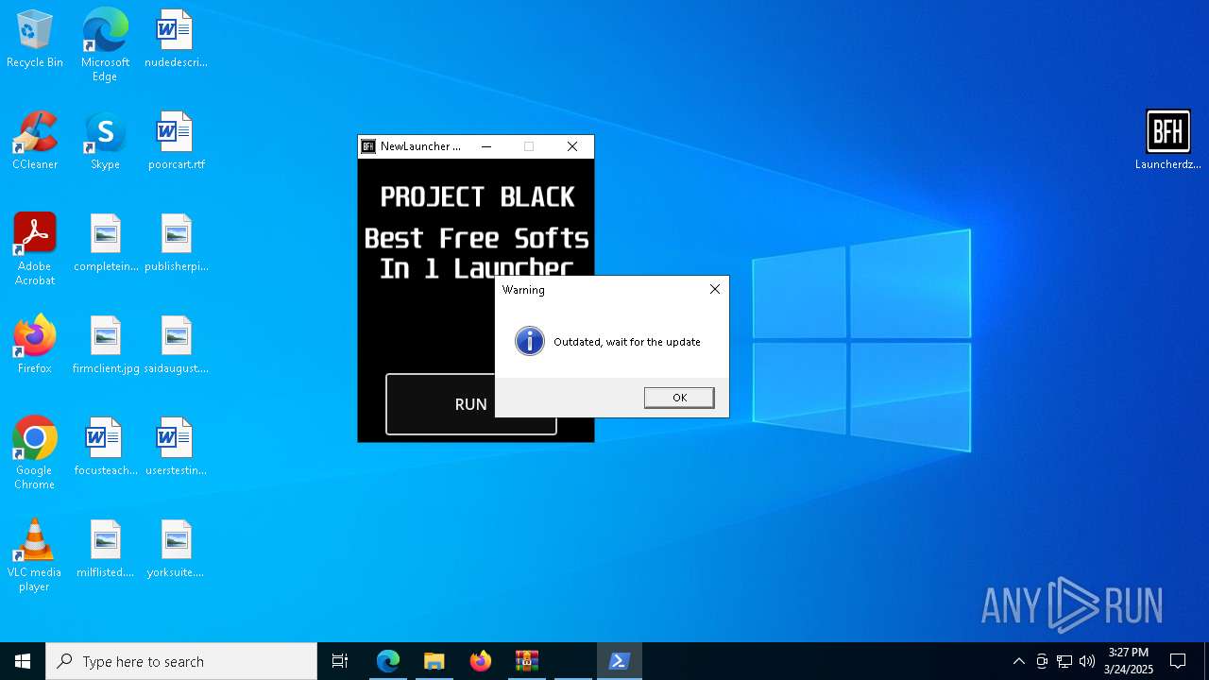Open the network status tray icon
The width and height of the screenshot is (1209, 680).
[x=1064, y=661]
